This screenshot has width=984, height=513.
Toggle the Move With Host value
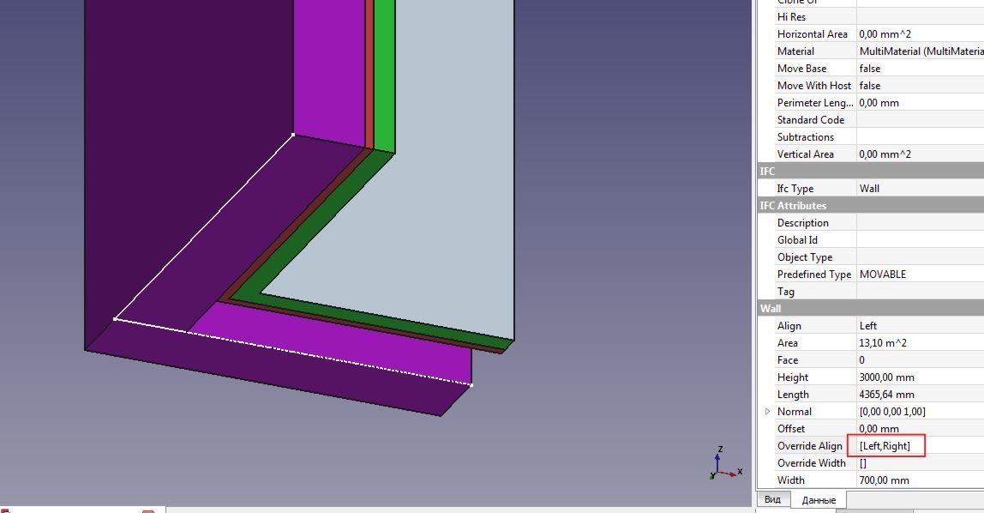909,85
